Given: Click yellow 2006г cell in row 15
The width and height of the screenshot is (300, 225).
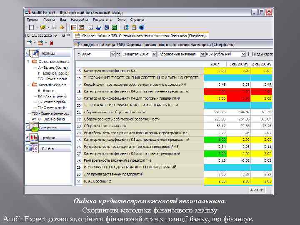Looking at the screenshot, I should tap(215, 71).
